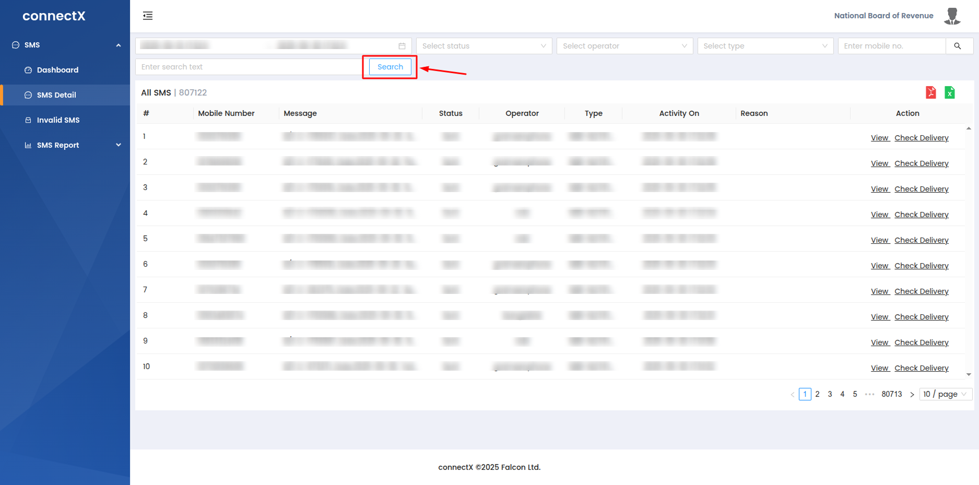Open the Select status dropdown
The height and width of the screenshot is (485, 979).
click(483, 46)
